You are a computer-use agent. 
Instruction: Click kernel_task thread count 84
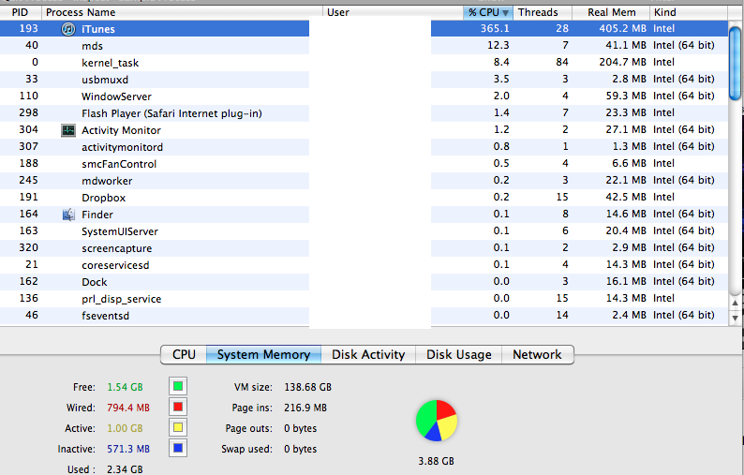click(562, 62)
